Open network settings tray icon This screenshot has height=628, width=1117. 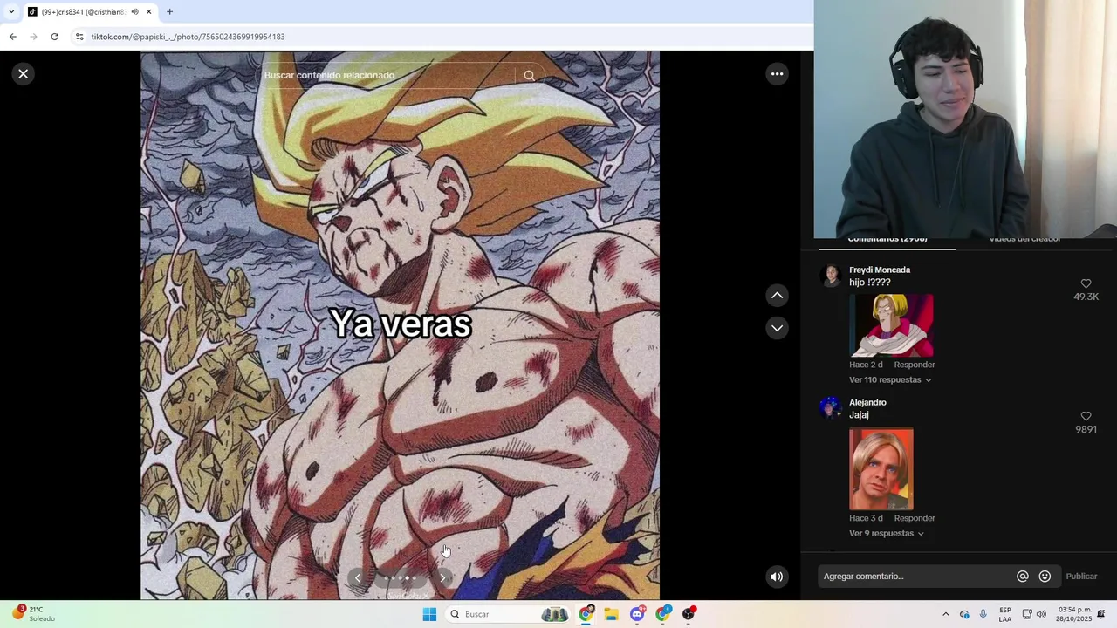click(x=1027, y=614)
